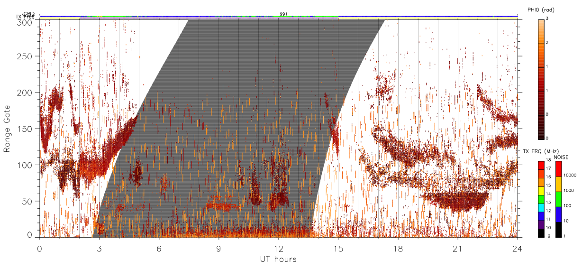Viewport: 582px width, 269px height.
Task: Click the '9' TX FRQ scale label
Action: tap(549, 236)
